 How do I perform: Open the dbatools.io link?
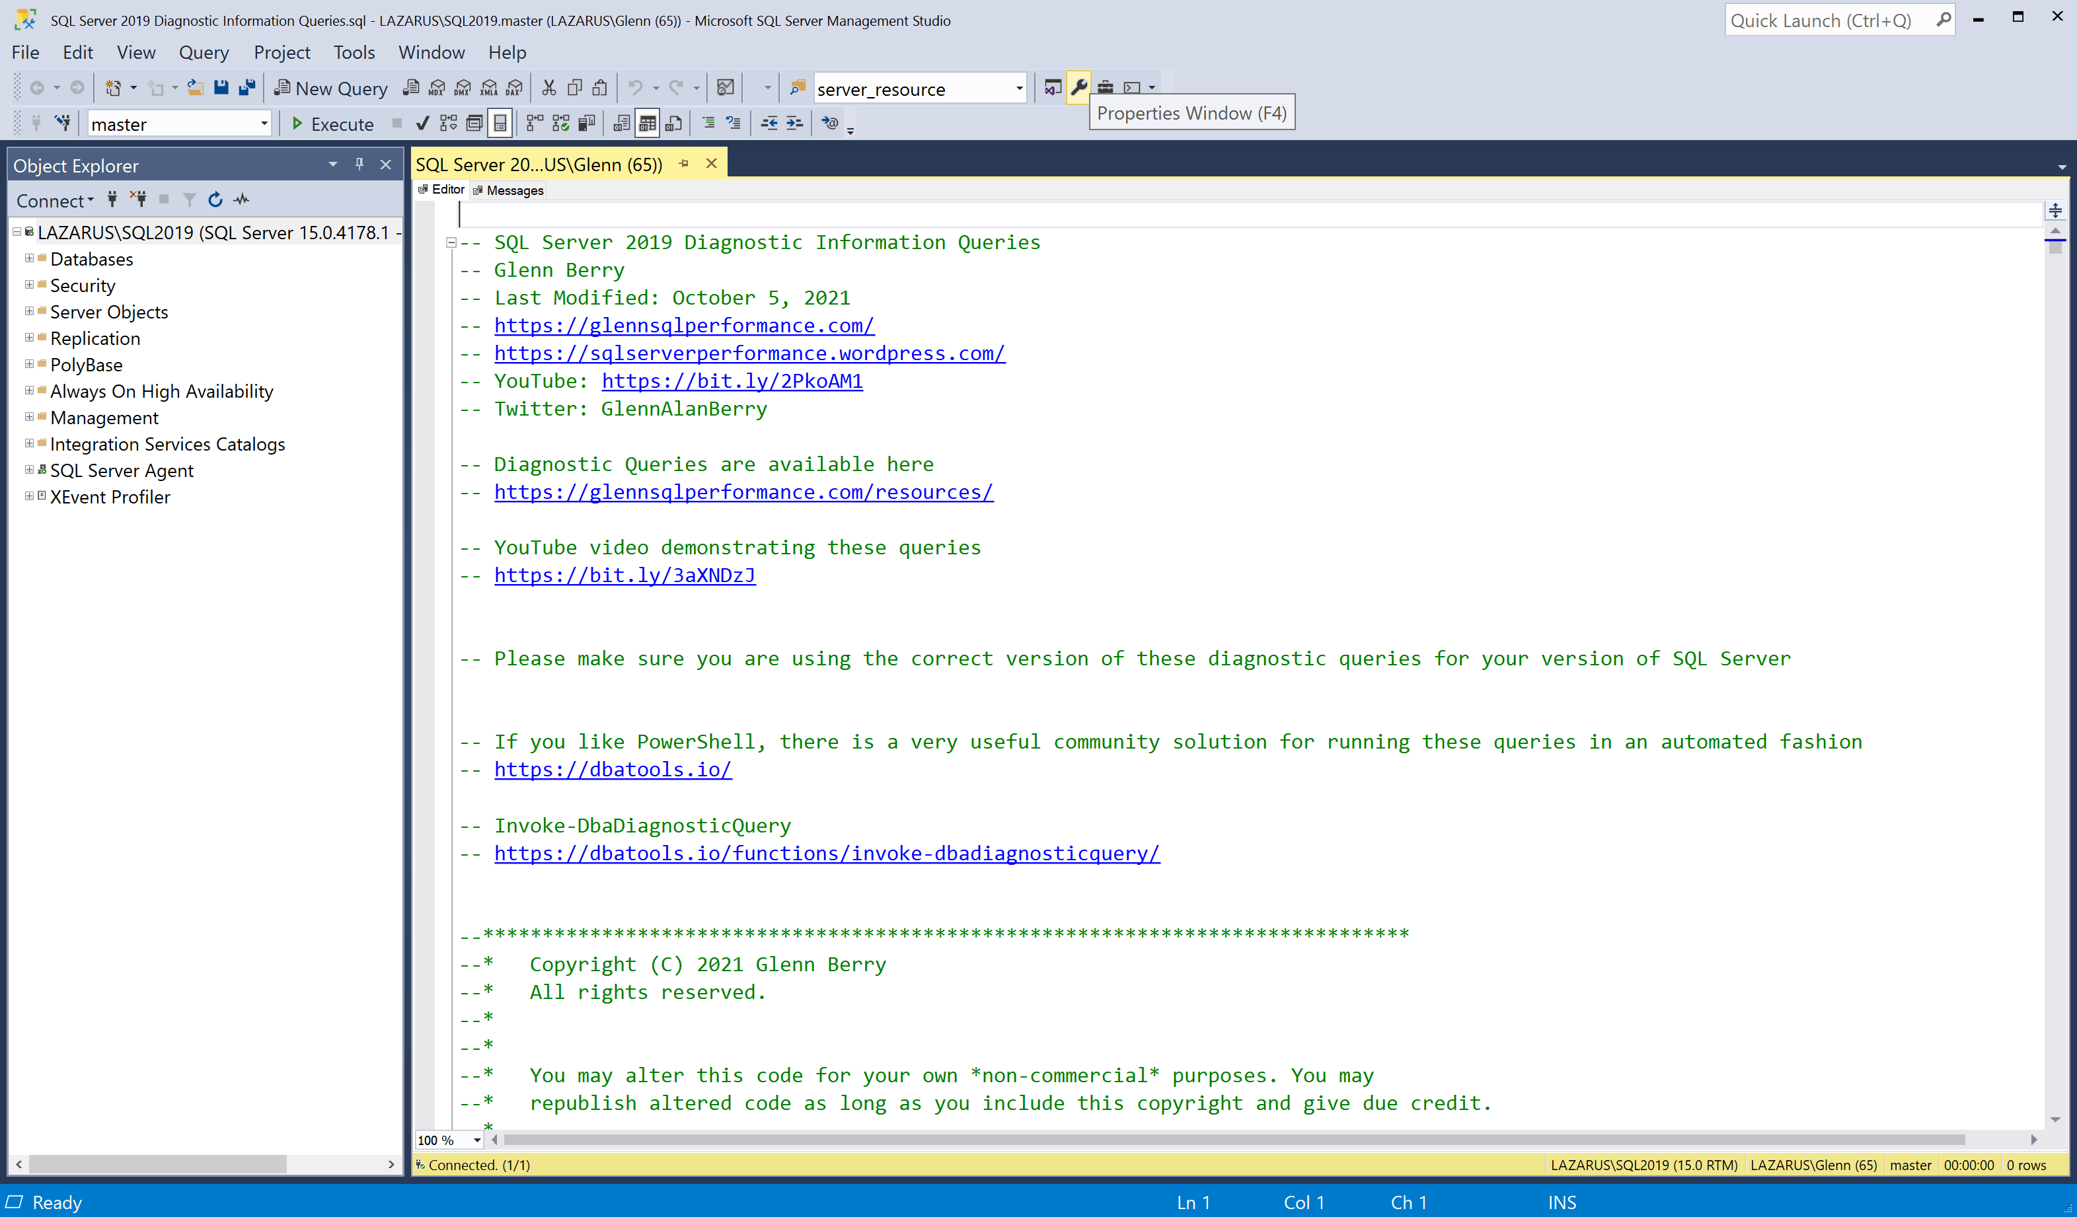[x=613, y=770]
